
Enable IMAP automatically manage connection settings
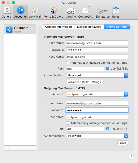click(68, 63)
